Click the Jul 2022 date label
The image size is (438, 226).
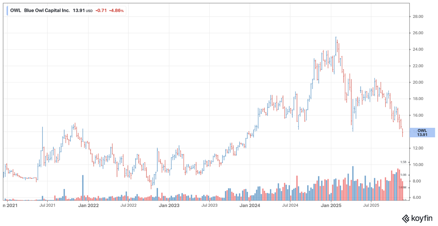[128, 206]
